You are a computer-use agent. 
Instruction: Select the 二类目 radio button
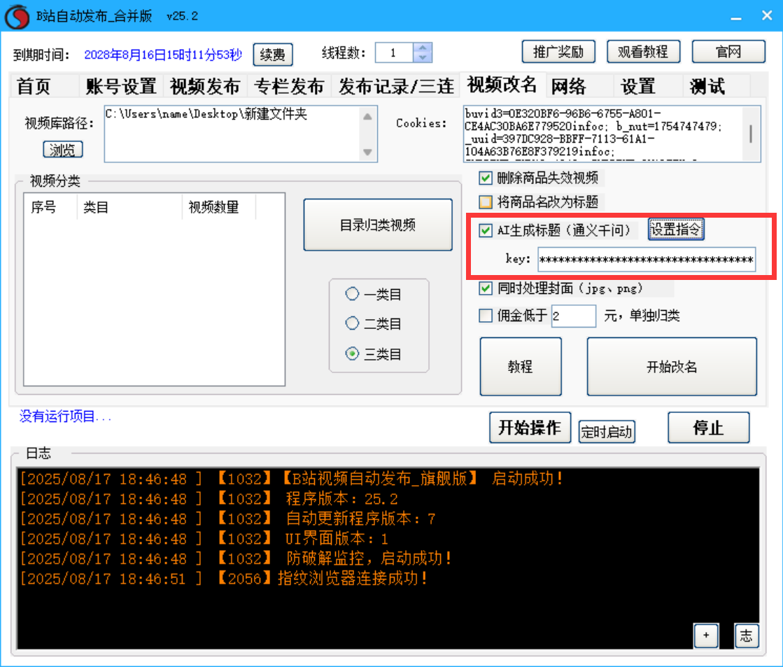[x=352, y=323]
